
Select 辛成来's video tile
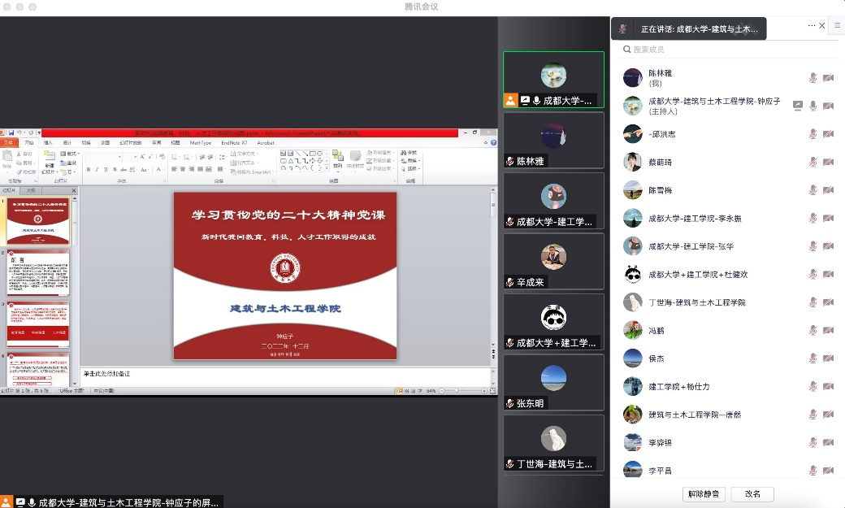[553, 262]
